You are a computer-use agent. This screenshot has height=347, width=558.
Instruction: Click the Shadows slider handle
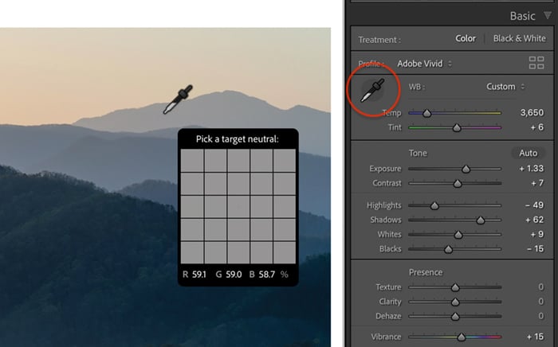pos(481,220)
